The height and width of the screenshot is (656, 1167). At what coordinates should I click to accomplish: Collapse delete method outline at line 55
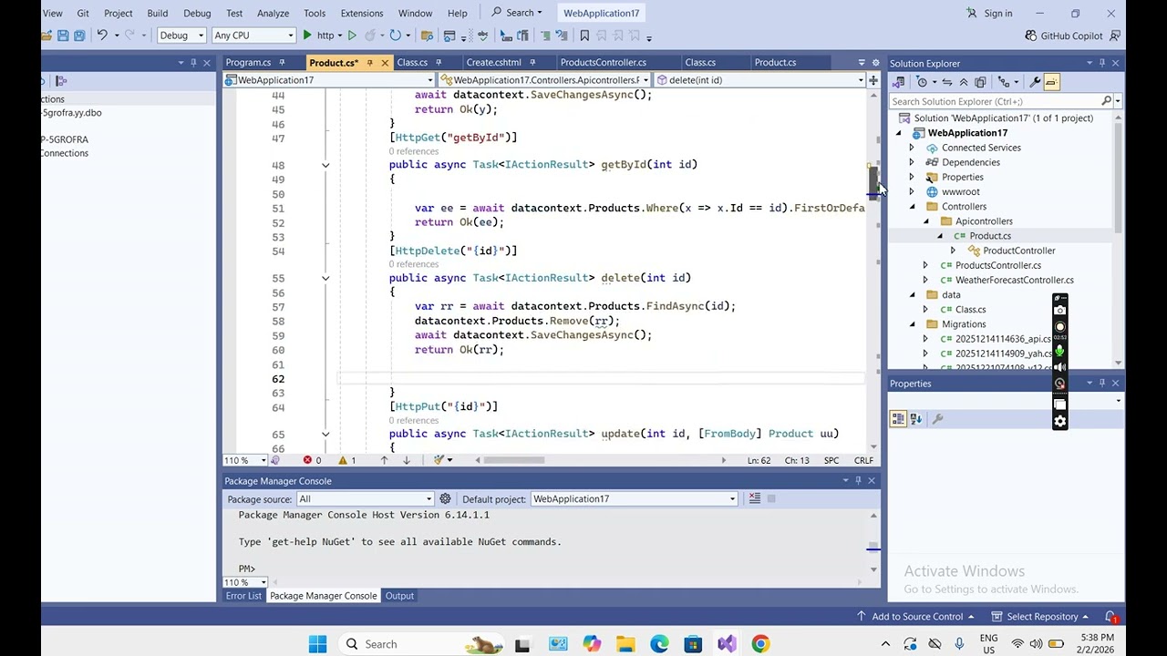pos(325,278)
